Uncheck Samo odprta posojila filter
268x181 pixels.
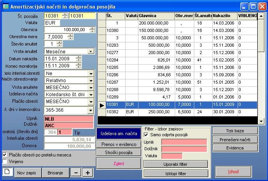tap(146, 135)
